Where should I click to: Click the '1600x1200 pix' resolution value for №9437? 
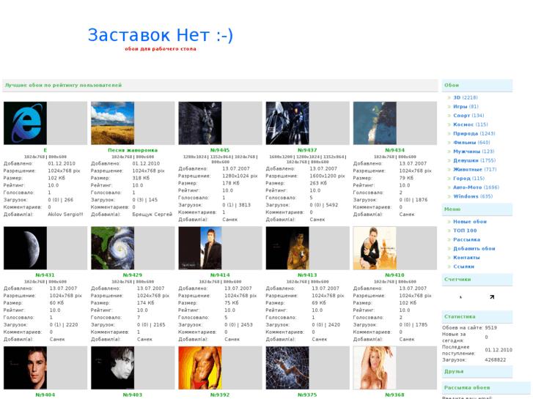click(327, 176)
